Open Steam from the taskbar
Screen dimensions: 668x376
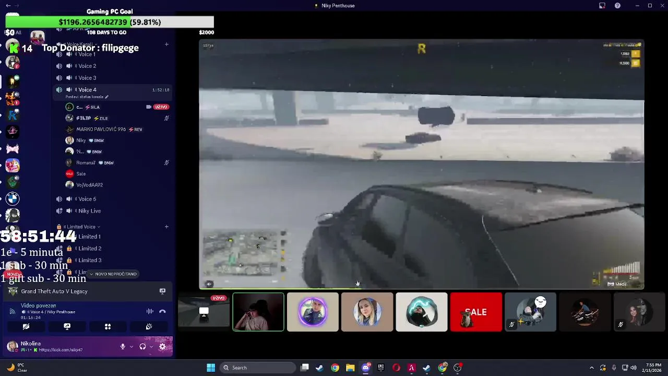point(319,368)
